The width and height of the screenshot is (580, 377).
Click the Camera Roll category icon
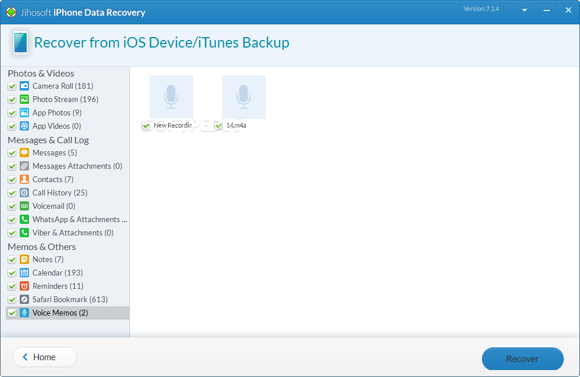pyautogui.click(x=24, y=86)
